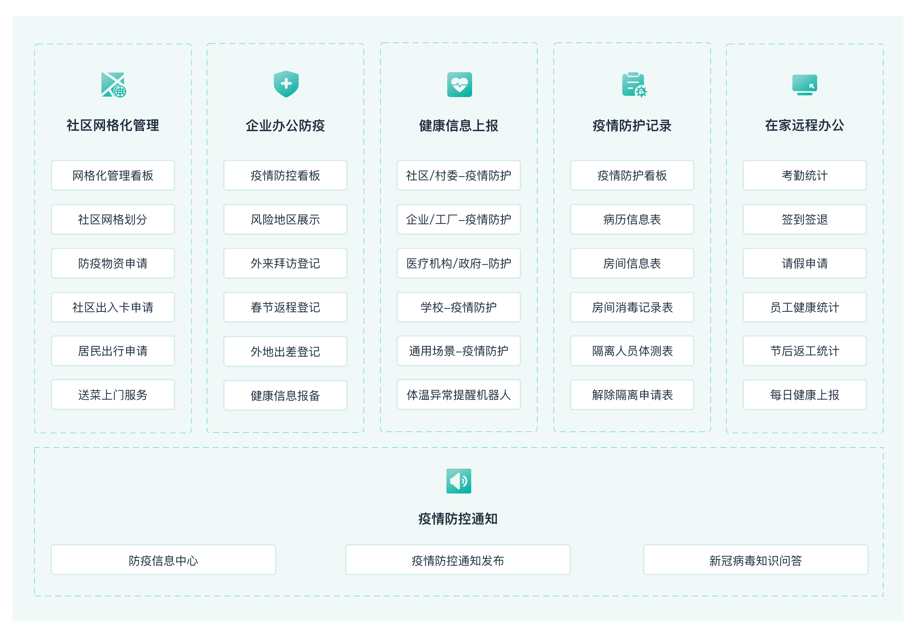Click the speaker notification icon
The image size is (916, 637).
(458, 481)
